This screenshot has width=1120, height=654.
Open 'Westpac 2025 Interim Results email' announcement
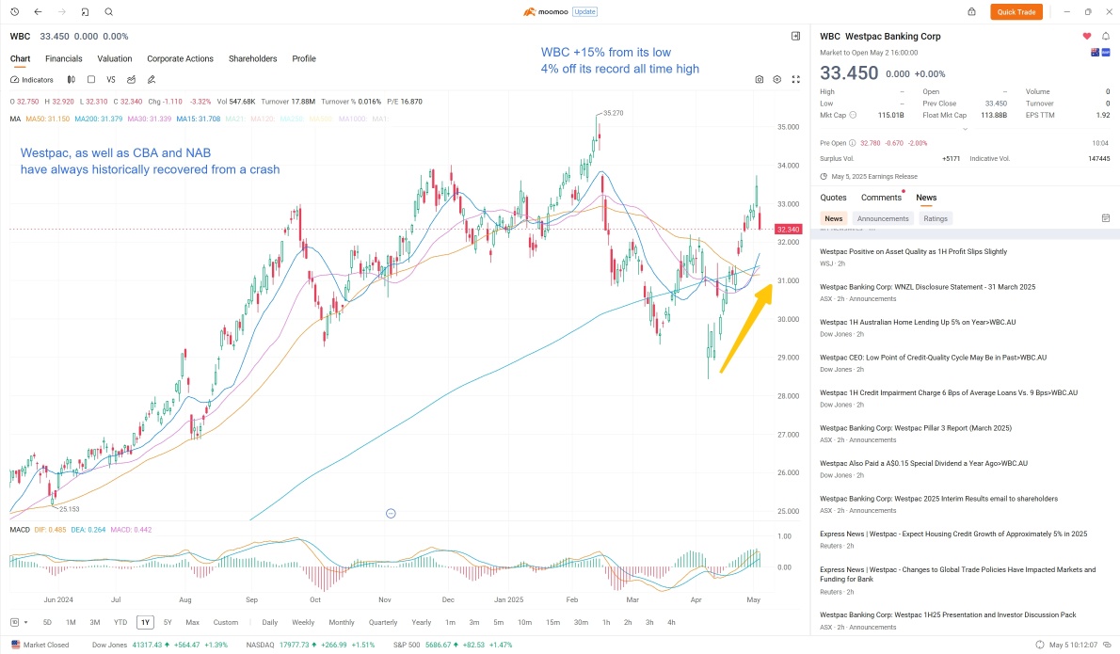[x=938, y=499]
